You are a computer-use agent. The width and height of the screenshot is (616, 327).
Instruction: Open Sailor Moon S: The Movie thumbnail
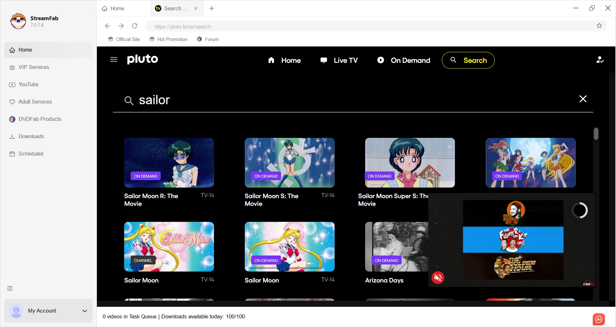290,163
